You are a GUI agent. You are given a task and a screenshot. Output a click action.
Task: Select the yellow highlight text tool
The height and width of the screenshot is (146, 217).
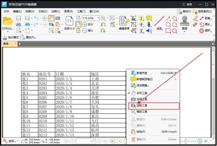pyautogui.click(x=141, y=18)
